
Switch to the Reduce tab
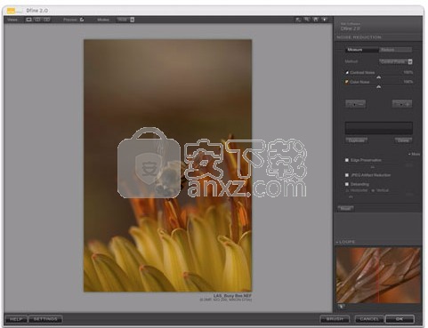[x=395, y=50]
